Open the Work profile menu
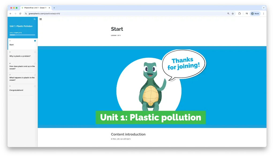 click(255, 14)
